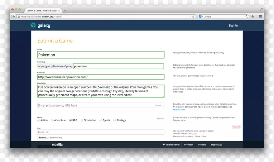This screenshot has width=274, height=162.
Task: Click the Develop Games button
Action: (x=171, y=145)
